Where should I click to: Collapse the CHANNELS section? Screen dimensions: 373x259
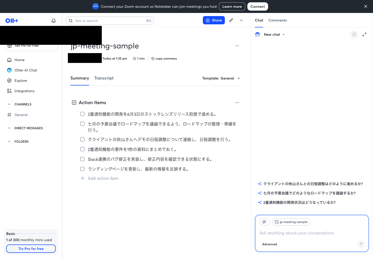(9, 104)
